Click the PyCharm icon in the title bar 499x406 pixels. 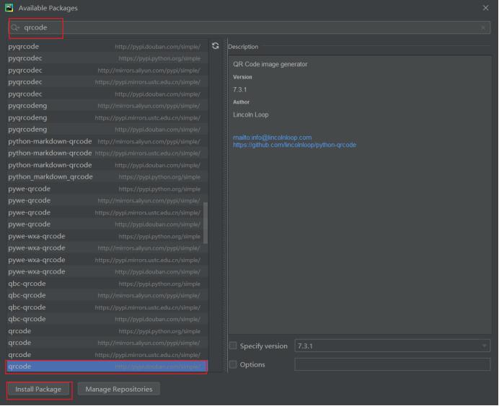coord(9,8)
